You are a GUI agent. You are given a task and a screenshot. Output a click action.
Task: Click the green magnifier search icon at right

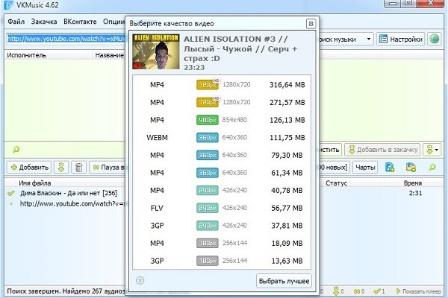tap(432, 168)
